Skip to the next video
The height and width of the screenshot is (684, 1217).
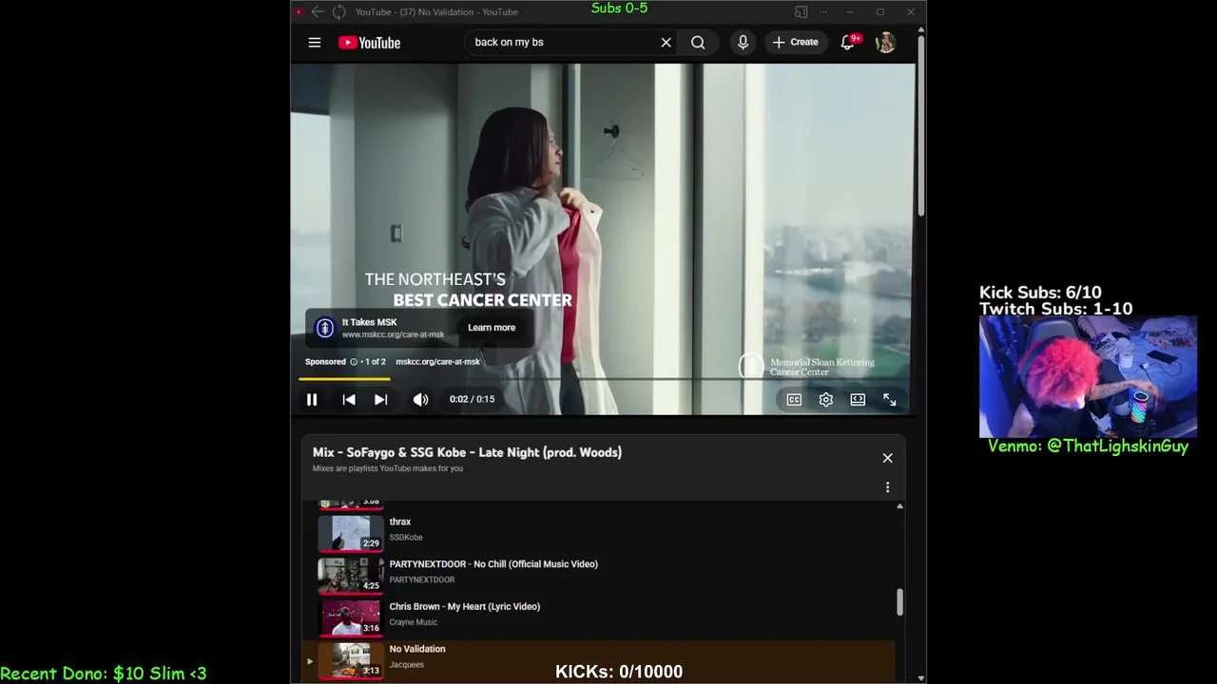pos(380,400)
